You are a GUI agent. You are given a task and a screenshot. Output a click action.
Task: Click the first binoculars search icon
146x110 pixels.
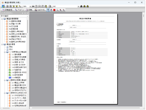coord(81,6)
